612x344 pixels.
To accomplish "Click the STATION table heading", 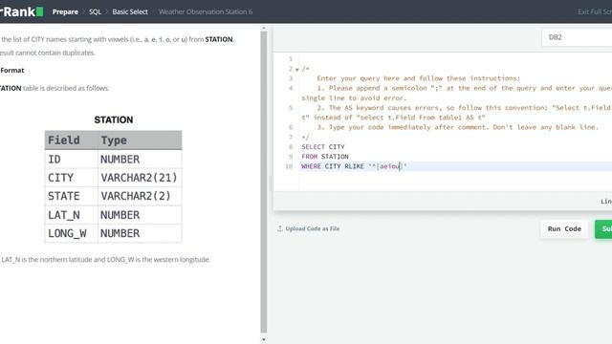I will [114, 119].
